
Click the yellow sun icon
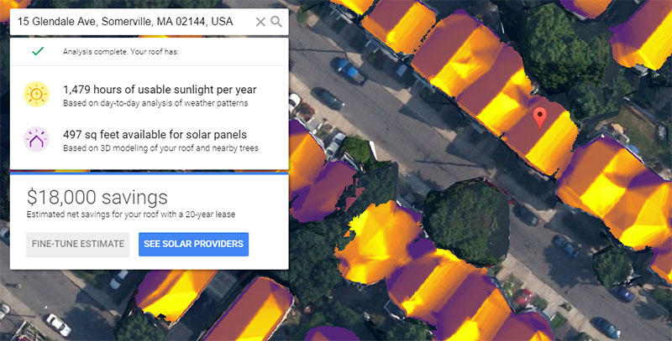(x=37, y=96)
